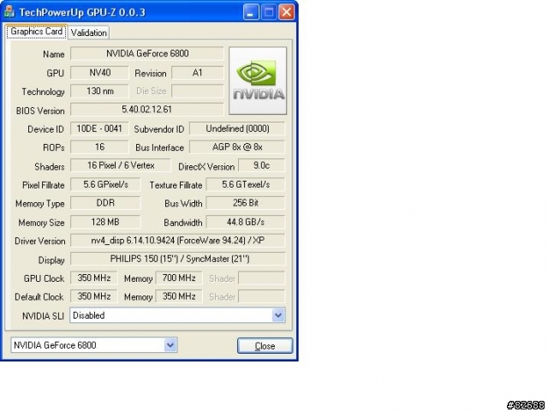
Task: Click the empty Die Size field
Action: click(x=198, y=91)
